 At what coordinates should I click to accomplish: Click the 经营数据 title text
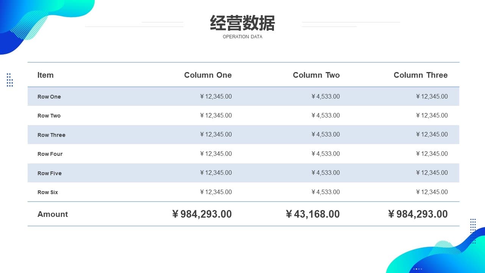(242, 23)
